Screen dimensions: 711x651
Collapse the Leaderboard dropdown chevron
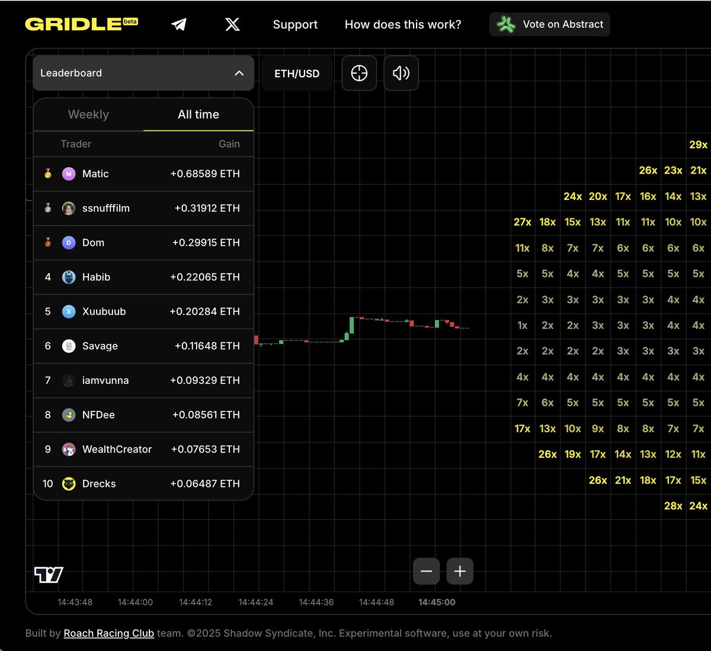[239, 73]
